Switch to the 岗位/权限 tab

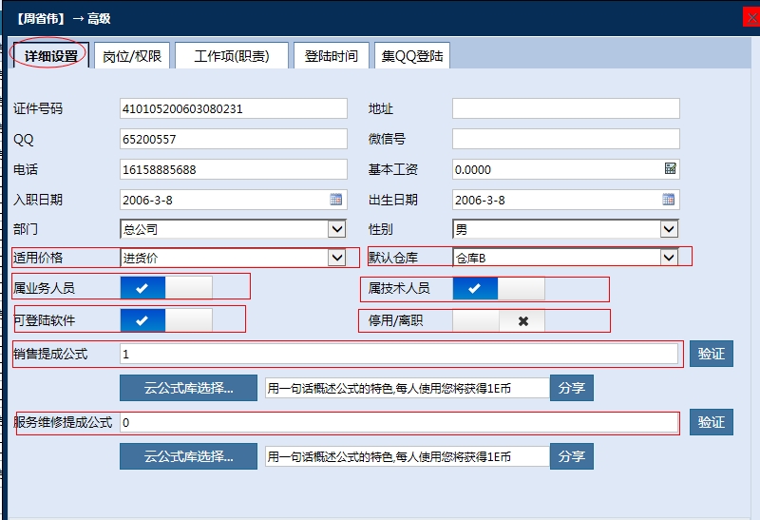click(132, 55)
